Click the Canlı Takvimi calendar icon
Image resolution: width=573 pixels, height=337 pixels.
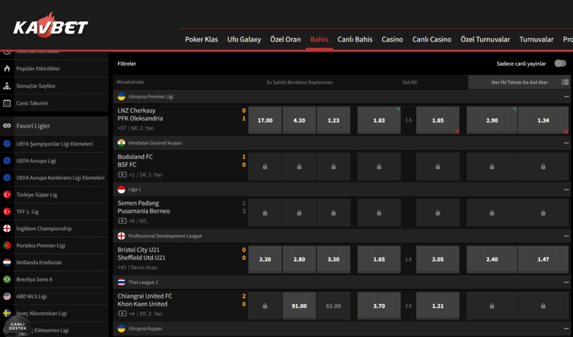click(x=7, y=103)
